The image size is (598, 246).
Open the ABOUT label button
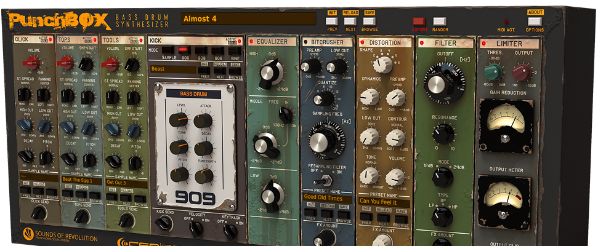click(535, 12)
